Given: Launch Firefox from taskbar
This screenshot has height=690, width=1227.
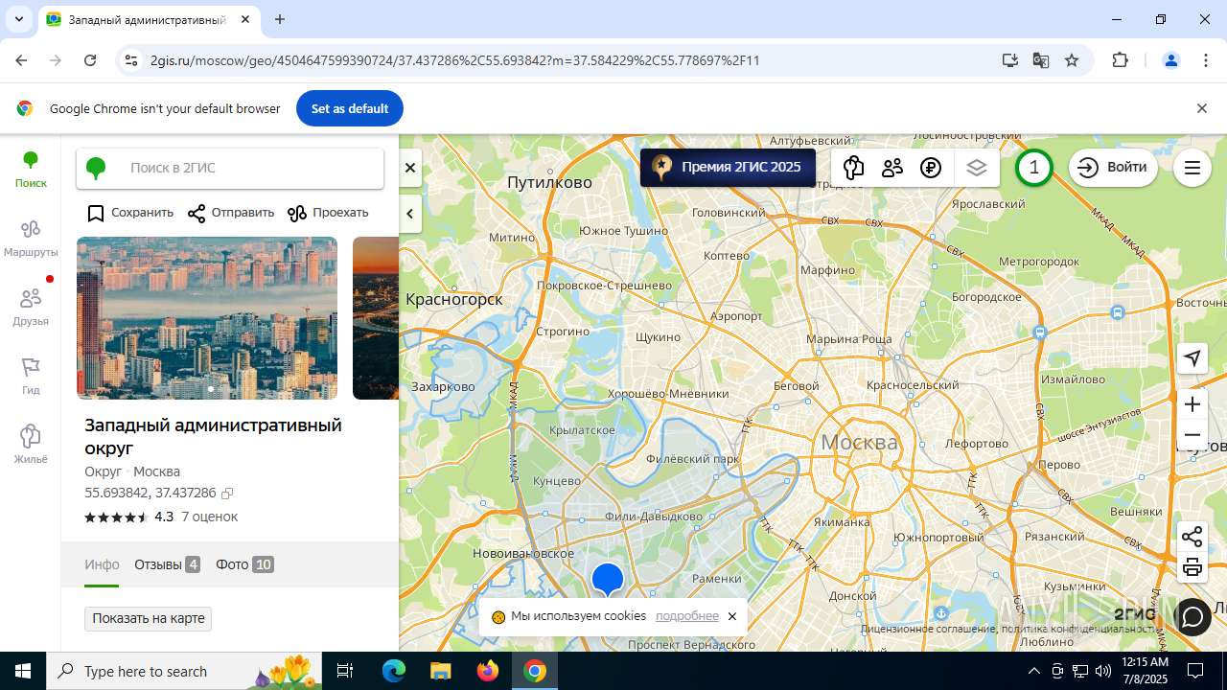Looking at the screenshot, I should (488, 671).
